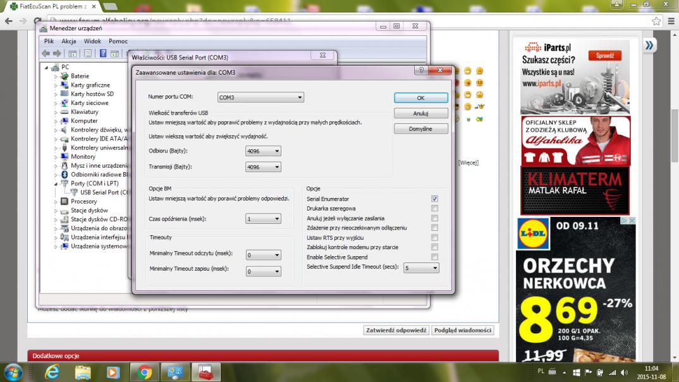Open the Odbioru (Bajty) dropdown
Screen dimensions: 679x382
[x=263, y=151]
